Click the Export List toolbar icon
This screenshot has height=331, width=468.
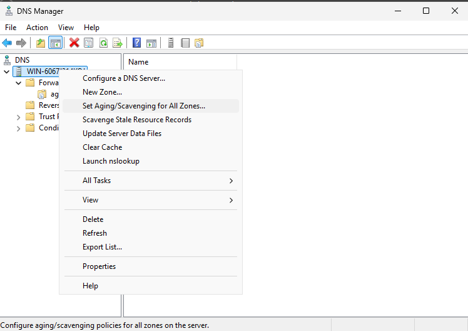(x=118, y=43)
